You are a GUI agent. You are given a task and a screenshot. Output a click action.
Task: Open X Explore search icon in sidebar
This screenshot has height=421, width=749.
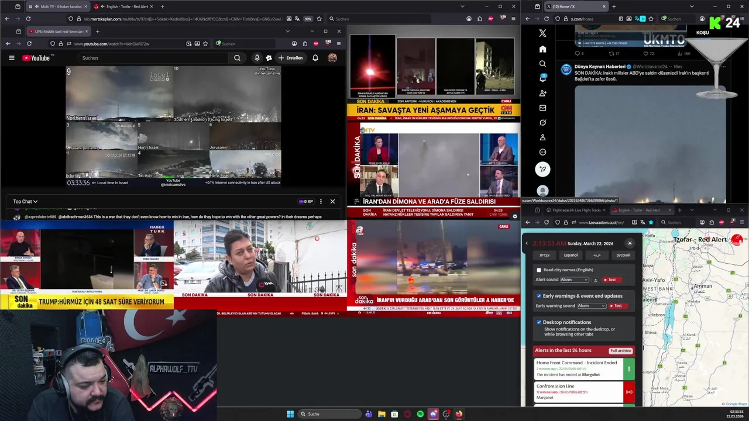pos(542,64)
